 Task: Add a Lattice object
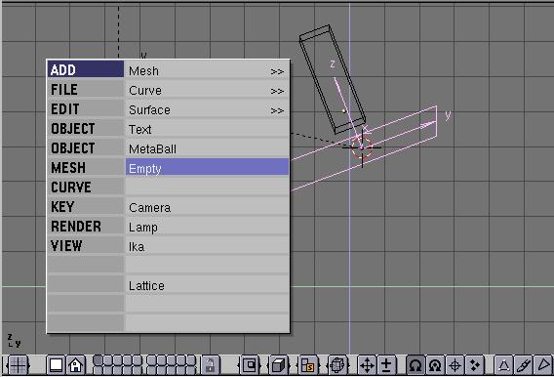tap(207, 285)
